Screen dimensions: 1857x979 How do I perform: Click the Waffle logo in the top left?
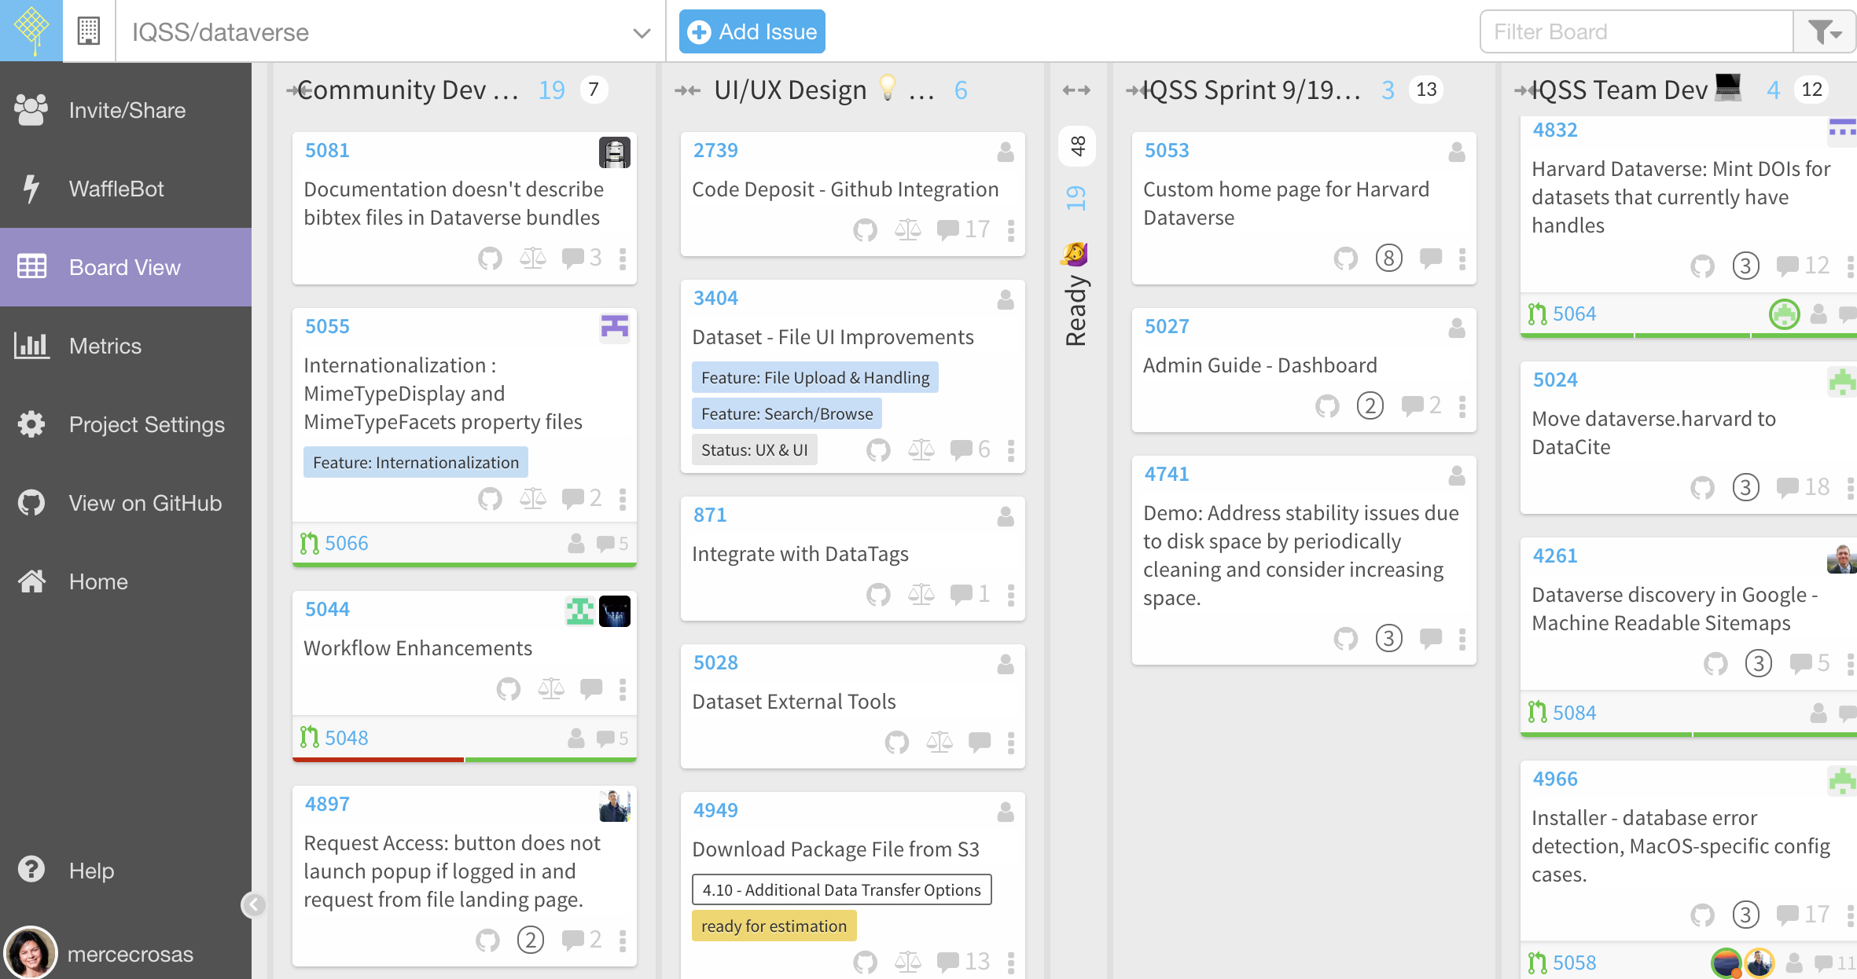click(x=31, y=31)
